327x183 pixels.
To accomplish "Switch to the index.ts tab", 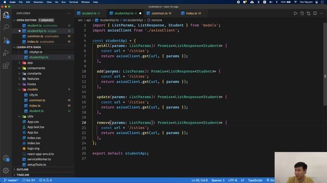I will [x=192, y=13].
